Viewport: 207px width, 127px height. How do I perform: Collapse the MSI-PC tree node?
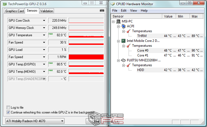click(x=113, y=22)
